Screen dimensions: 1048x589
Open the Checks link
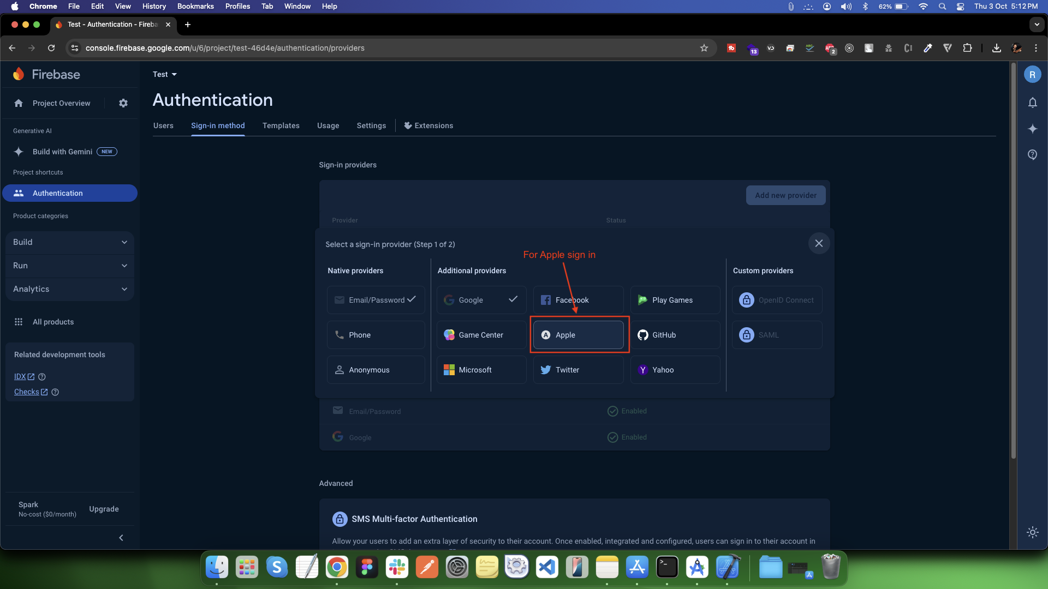pos(31,392)
